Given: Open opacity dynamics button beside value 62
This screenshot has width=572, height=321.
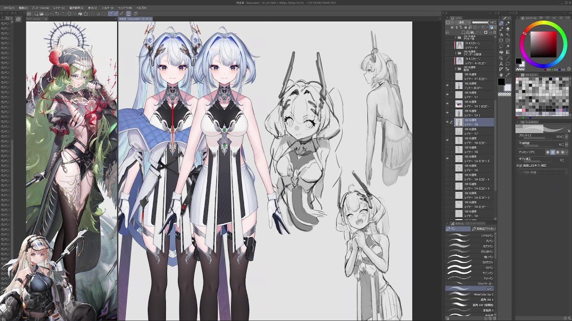Looking at the screenshot, I should (566, 144).
